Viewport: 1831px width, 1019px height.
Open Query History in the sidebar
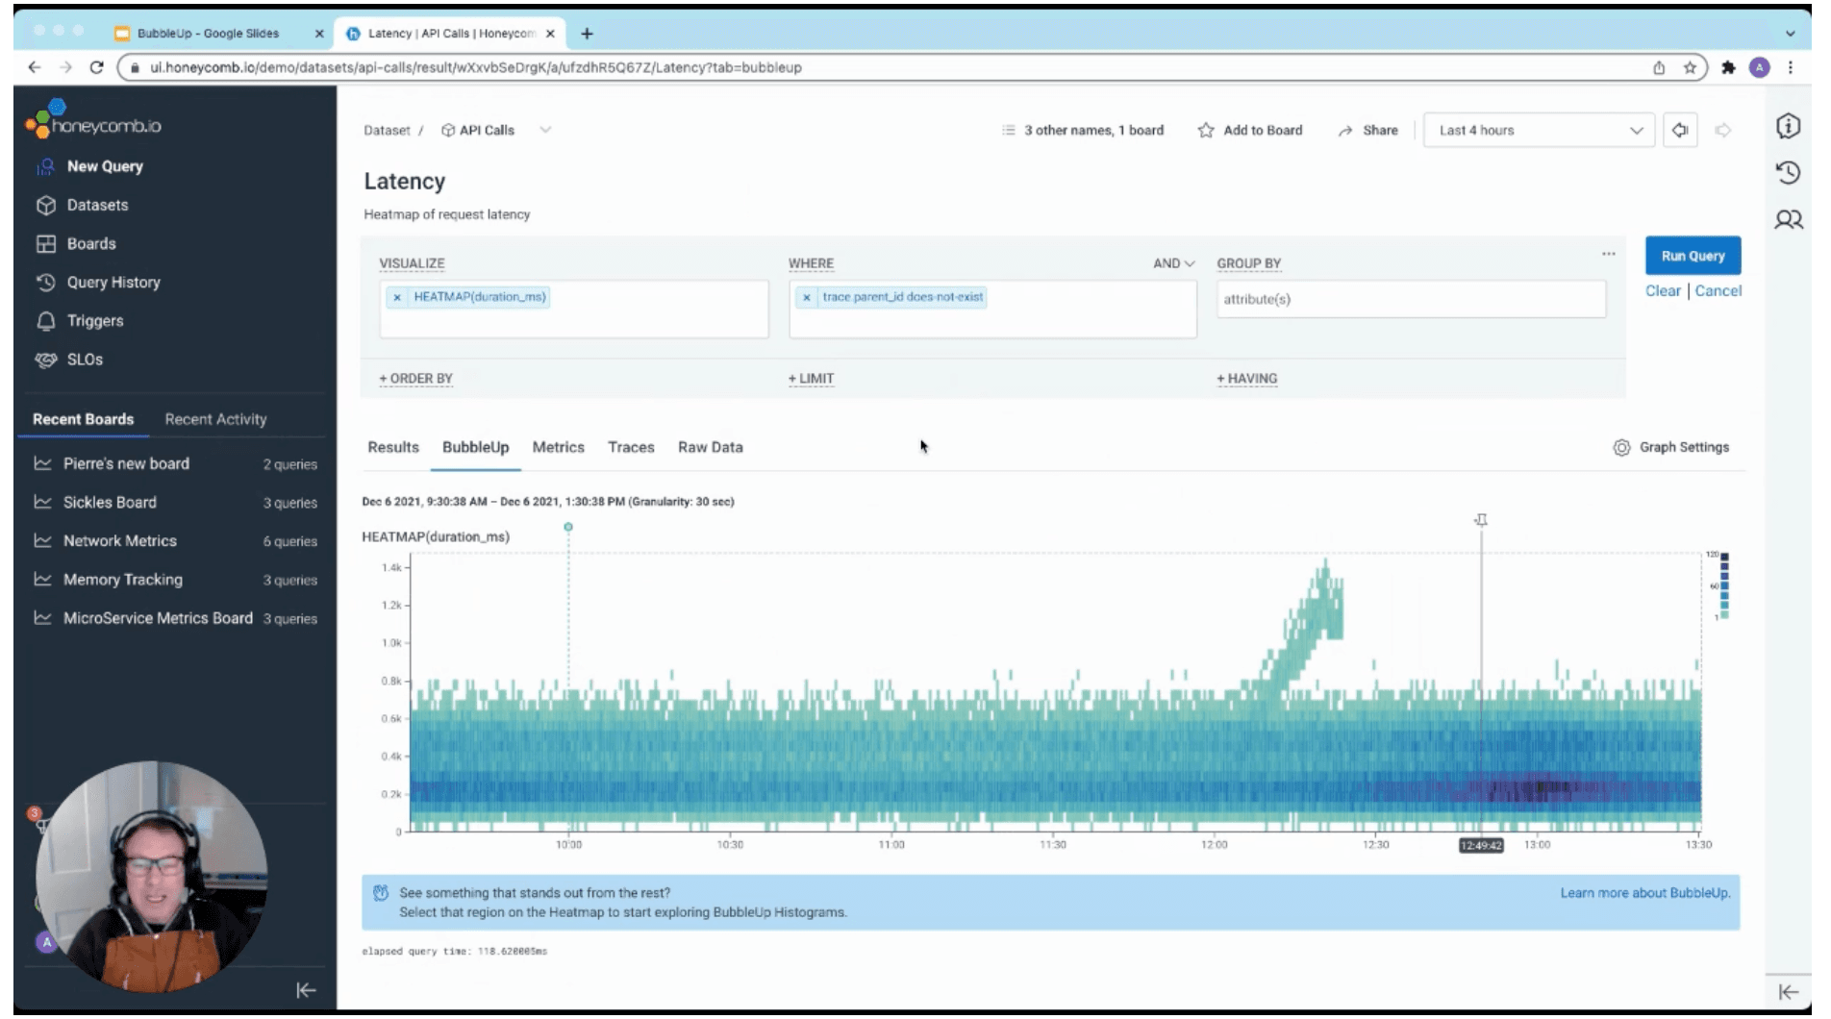113,282
